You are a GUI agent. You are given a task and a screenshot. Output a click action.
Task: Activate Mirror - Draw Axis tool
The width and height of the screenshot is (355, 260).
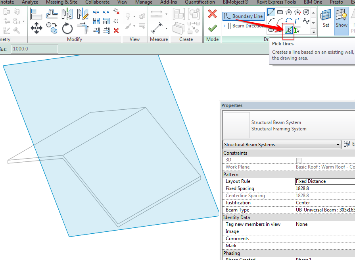(83, 14)
